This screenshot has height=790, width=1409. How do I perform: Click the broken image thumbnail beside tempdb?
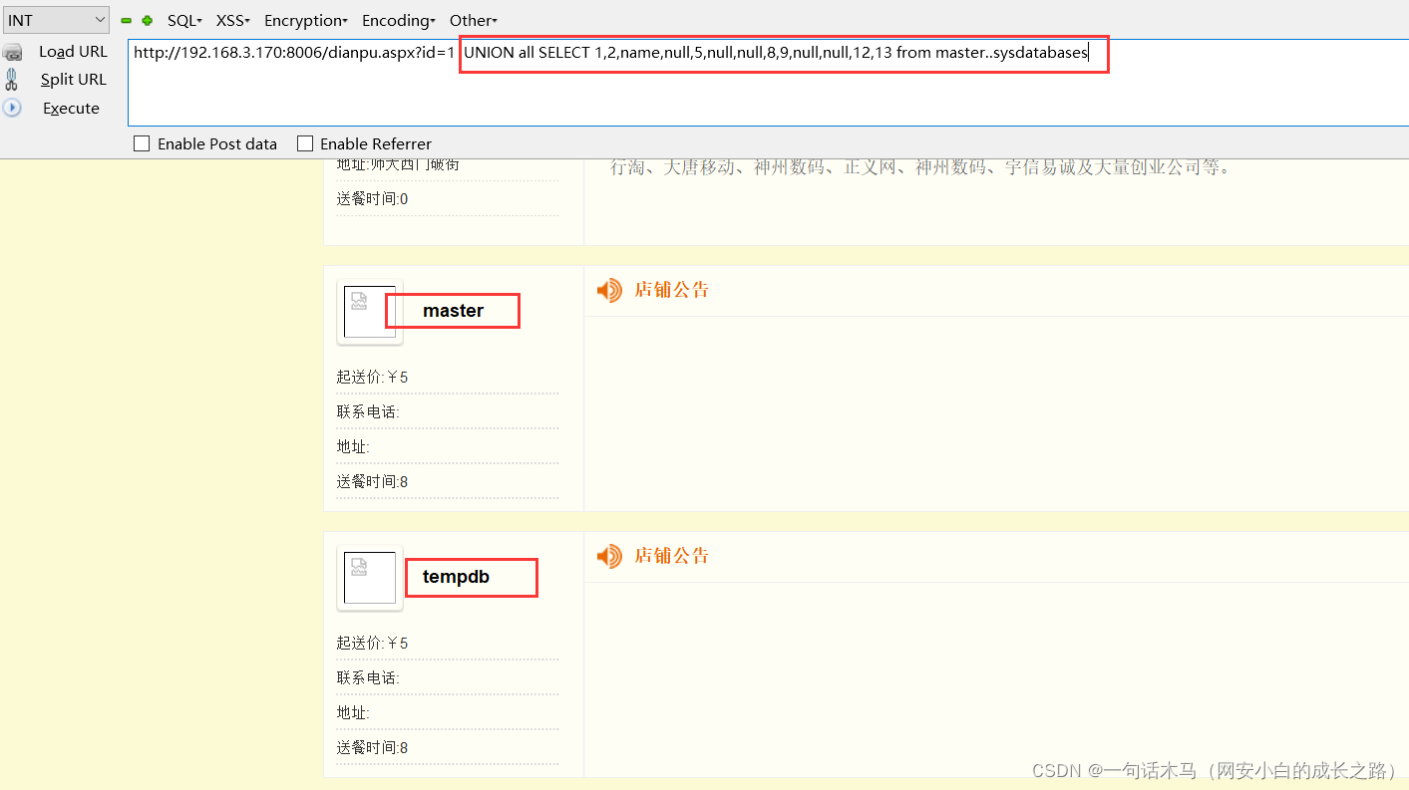click(x=370, y=578)
